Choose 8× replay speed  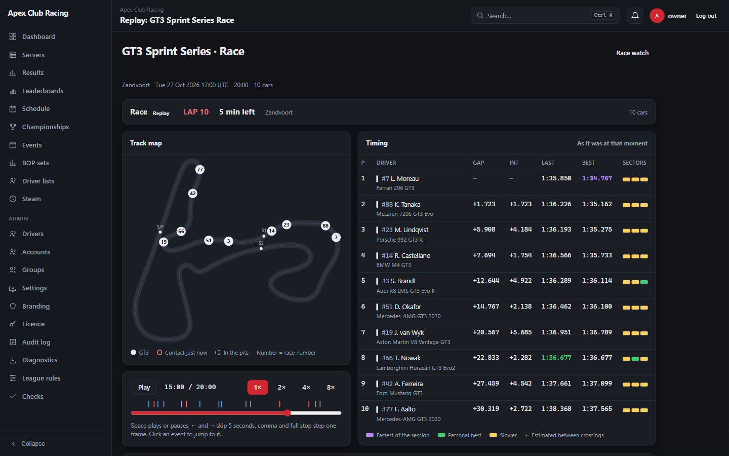(331, 387)
